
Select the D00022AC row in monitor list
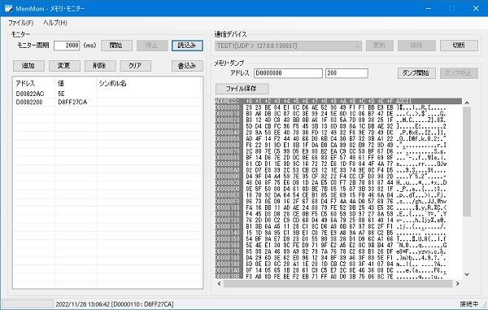[x=107, y=94]
